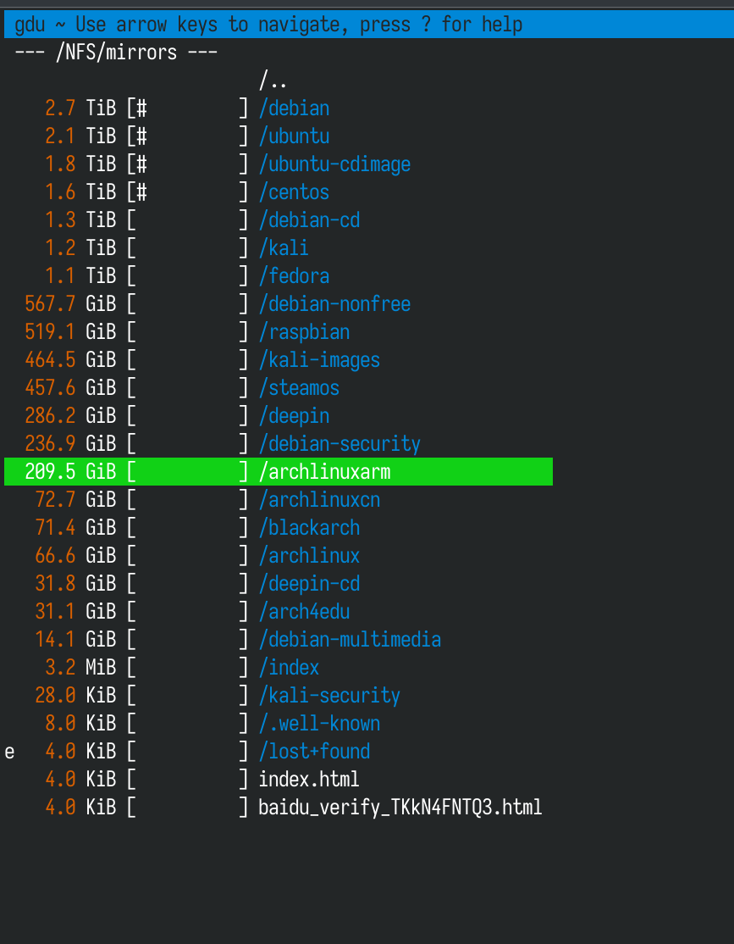Open the /raspbian directory
This screenshot has height=944, width=734.
pyautogui.click(x=304, y=332)
